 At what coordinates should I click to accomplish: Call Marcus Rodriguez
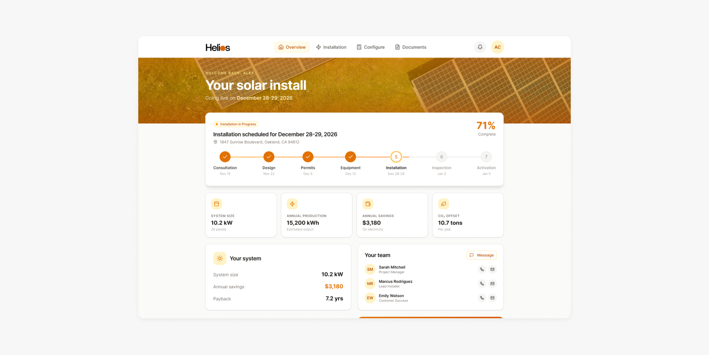[x=482, y=284]
